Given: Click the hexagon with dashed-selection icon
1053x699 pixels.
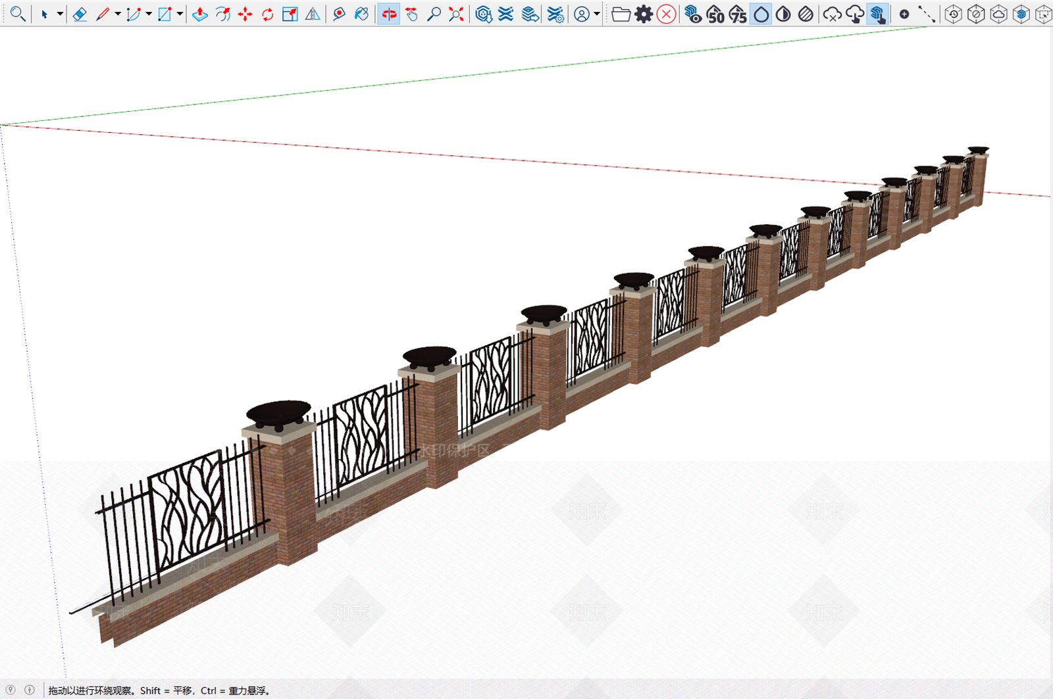Looking at the screenshot, I should [1043, 14].
